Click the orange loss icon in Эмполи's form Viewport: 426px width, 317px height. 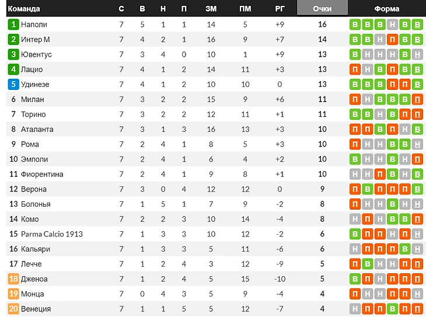[417, 159]
